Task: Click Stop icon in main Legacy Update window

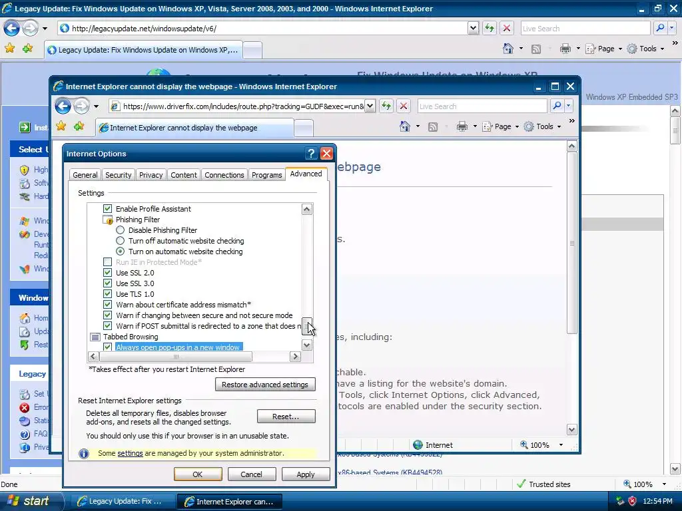Action: pyautogui.click(x=507, y=29)
